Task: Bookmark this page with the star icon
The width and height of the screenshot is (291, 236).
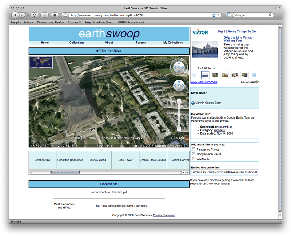Action: [x=214, y=15]
